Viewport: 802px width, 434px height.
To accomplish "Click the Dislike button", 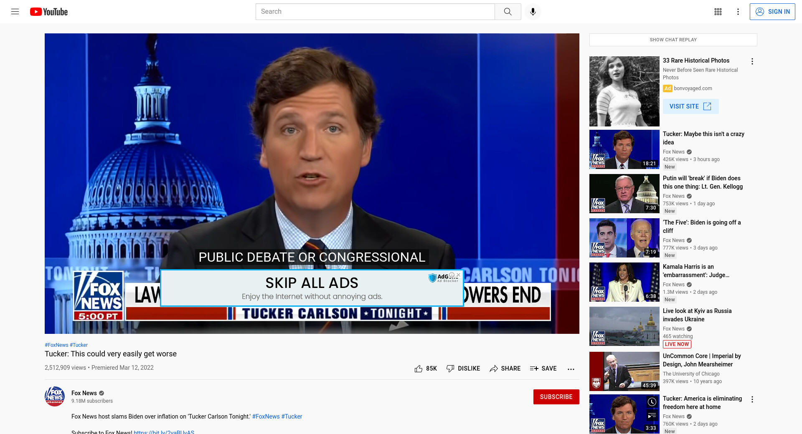I will pos(463,368).
